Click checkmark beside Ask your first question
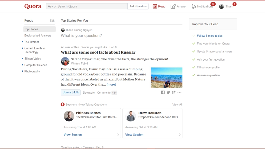This screenshot has width=265, height=149. [194, 59]
